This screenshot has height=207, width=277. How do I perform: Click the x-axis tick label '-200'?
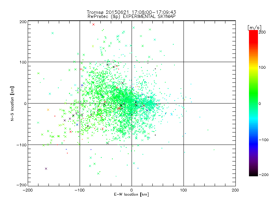point(28,190)
